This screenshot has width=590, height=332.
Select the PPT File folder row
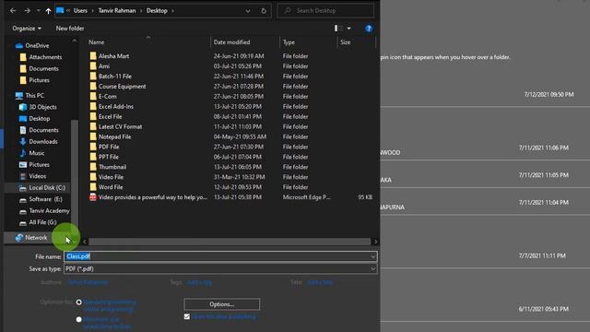pyautogui.click(x=230, y=157)
